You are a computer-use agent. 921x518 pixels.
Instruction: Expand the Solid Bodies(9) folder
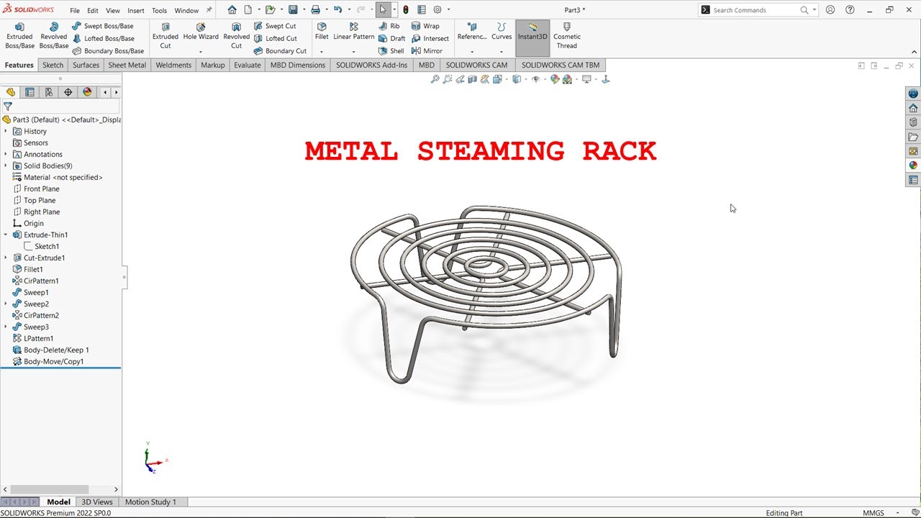tap(6, 165)
